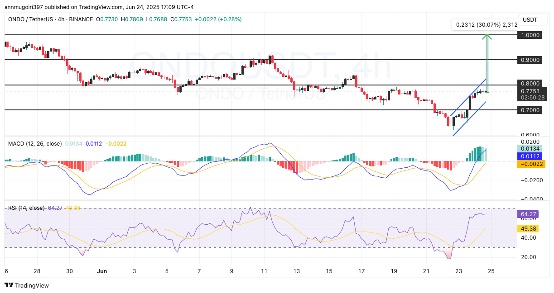Click the MACD legend orange value −0.0022

click(x=116, y=144)
